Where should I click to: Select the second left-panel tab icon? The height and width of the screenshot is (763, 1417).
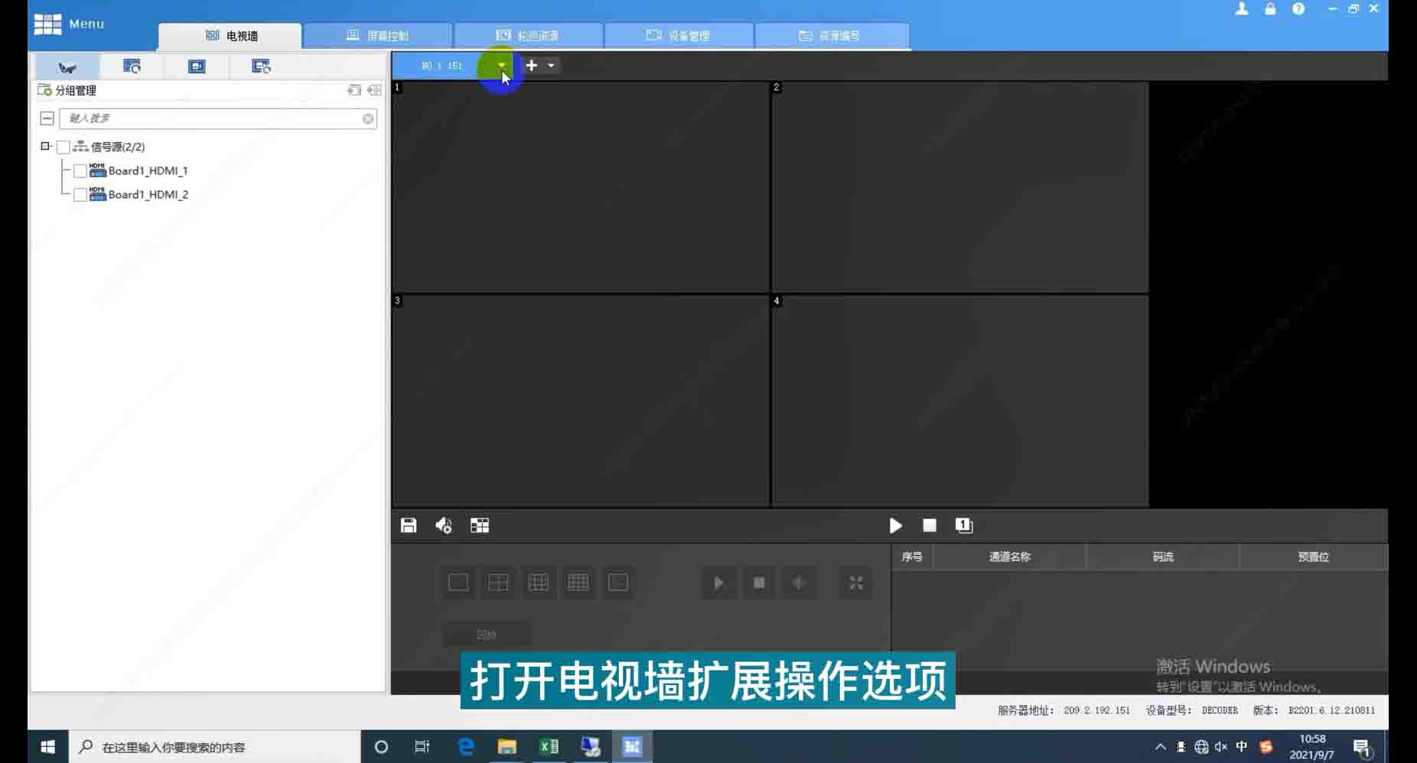[132, 67]
